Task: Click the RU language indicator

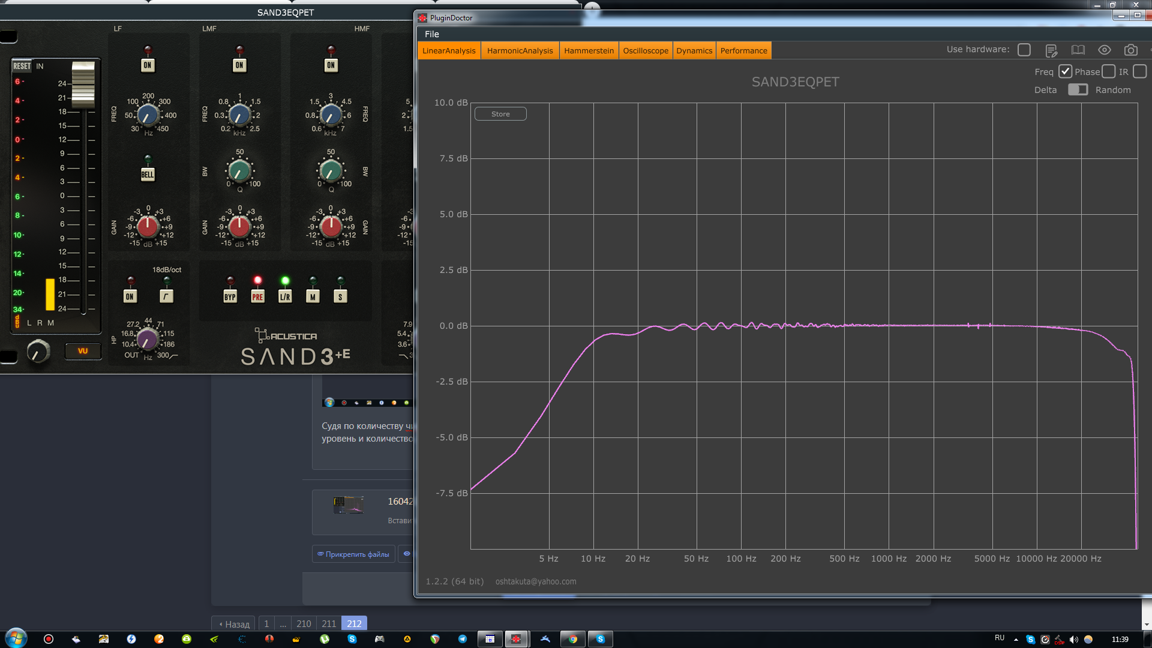Action: click(x=1000, y=638)
